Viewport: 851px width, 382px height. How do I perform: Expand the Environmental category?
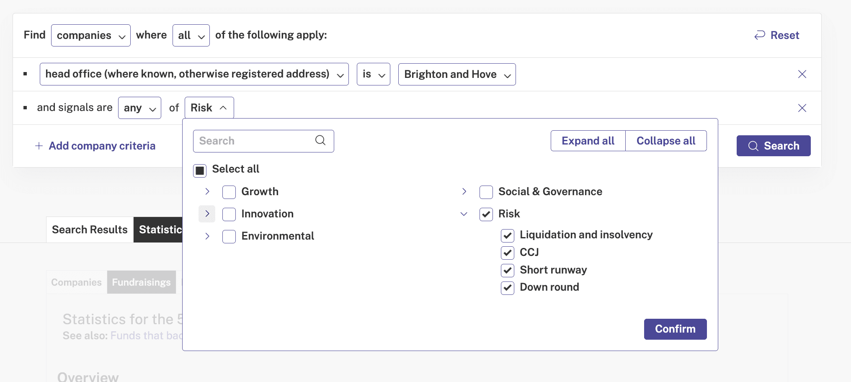pos(207,236)
